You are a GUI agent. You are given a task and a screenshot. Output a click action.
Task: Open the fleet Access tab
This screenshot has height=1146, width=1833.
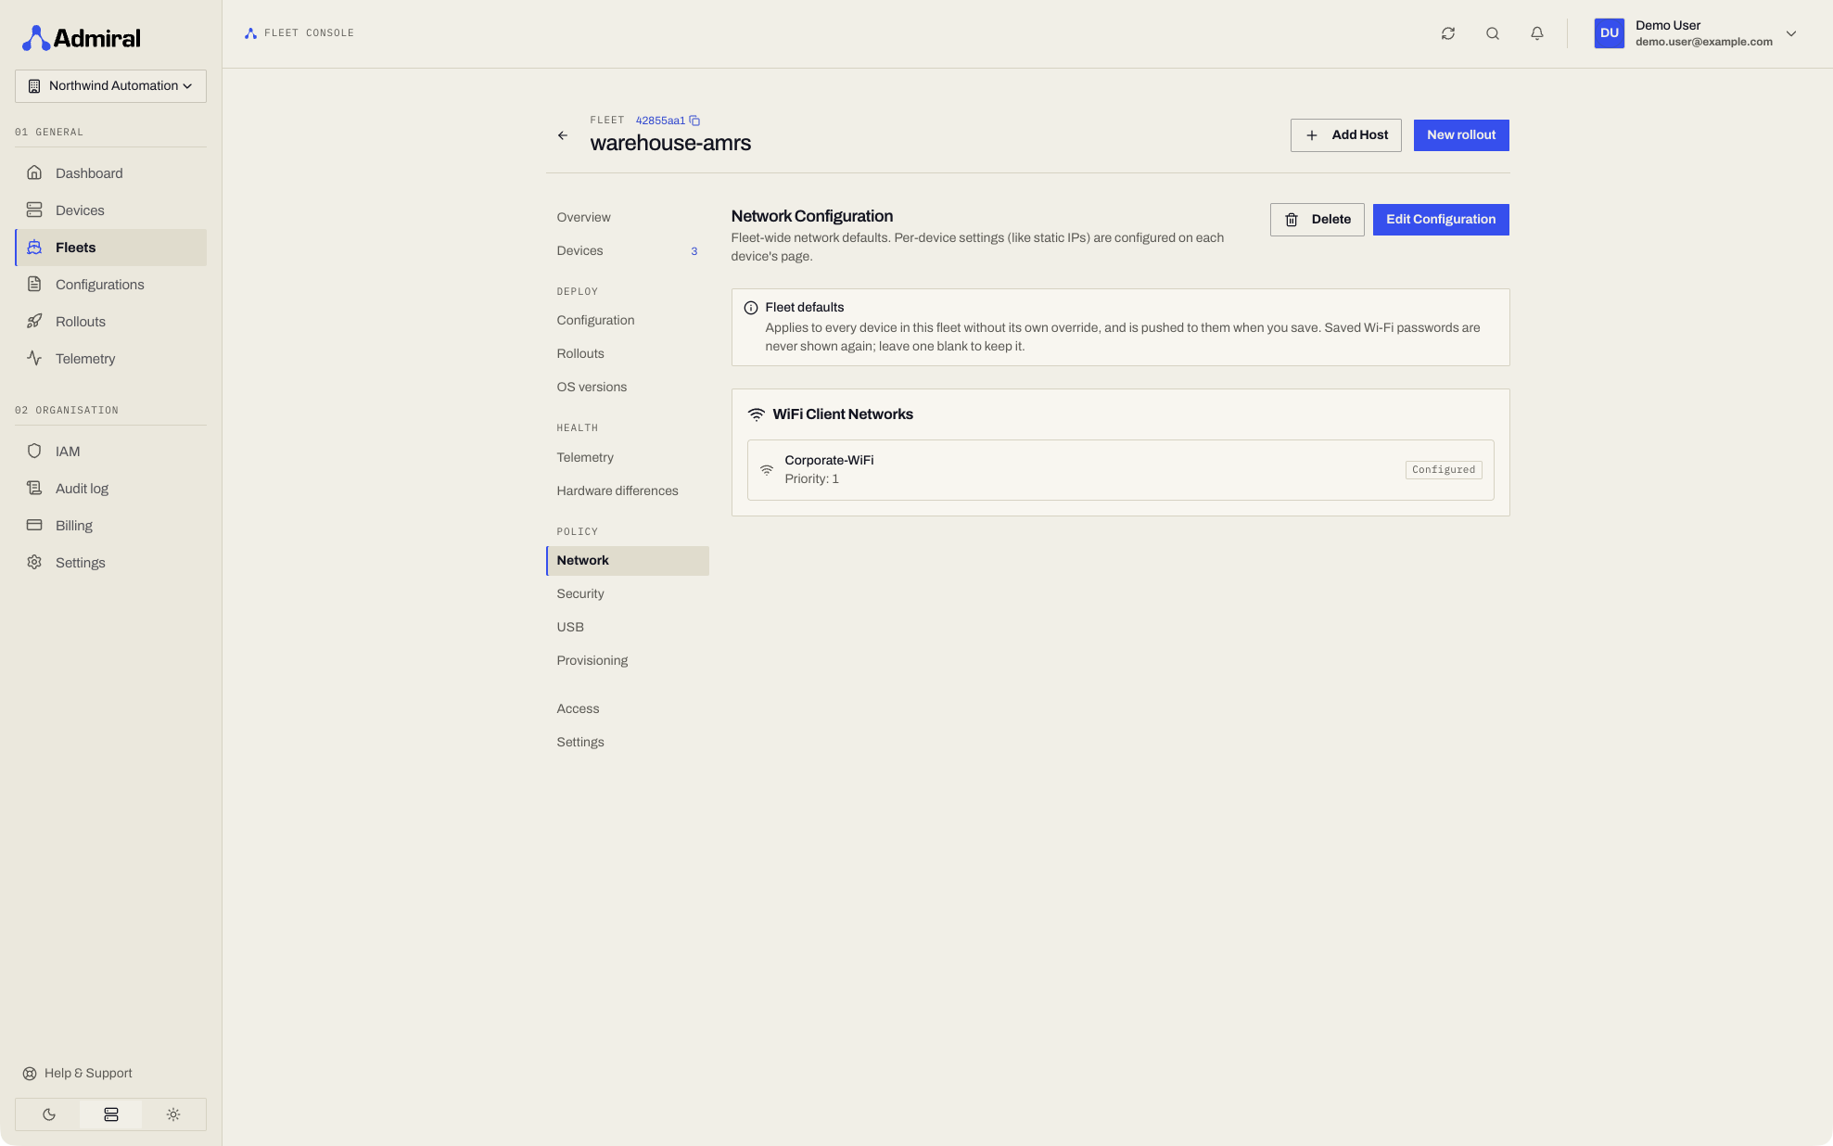pos(628,709)
